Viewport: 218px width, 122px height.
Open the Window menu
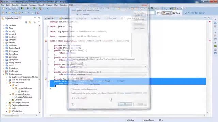coord(64,5)
